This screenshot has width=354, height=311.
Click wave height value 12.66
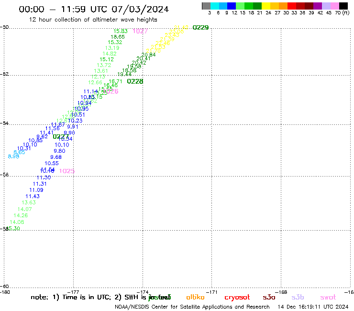click(x=95, y=82)
